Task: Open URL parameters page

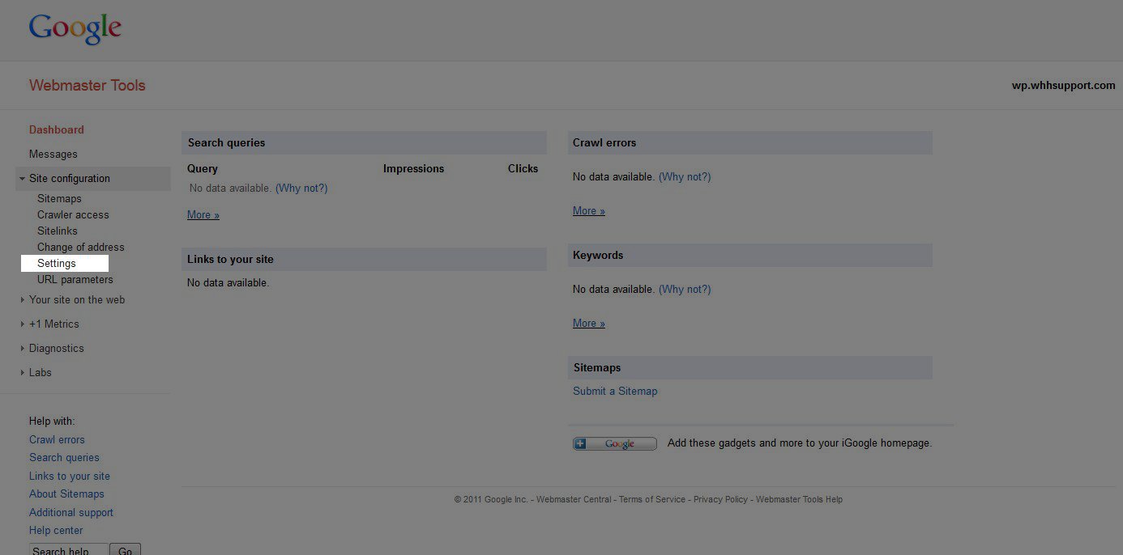Action: 75,279
